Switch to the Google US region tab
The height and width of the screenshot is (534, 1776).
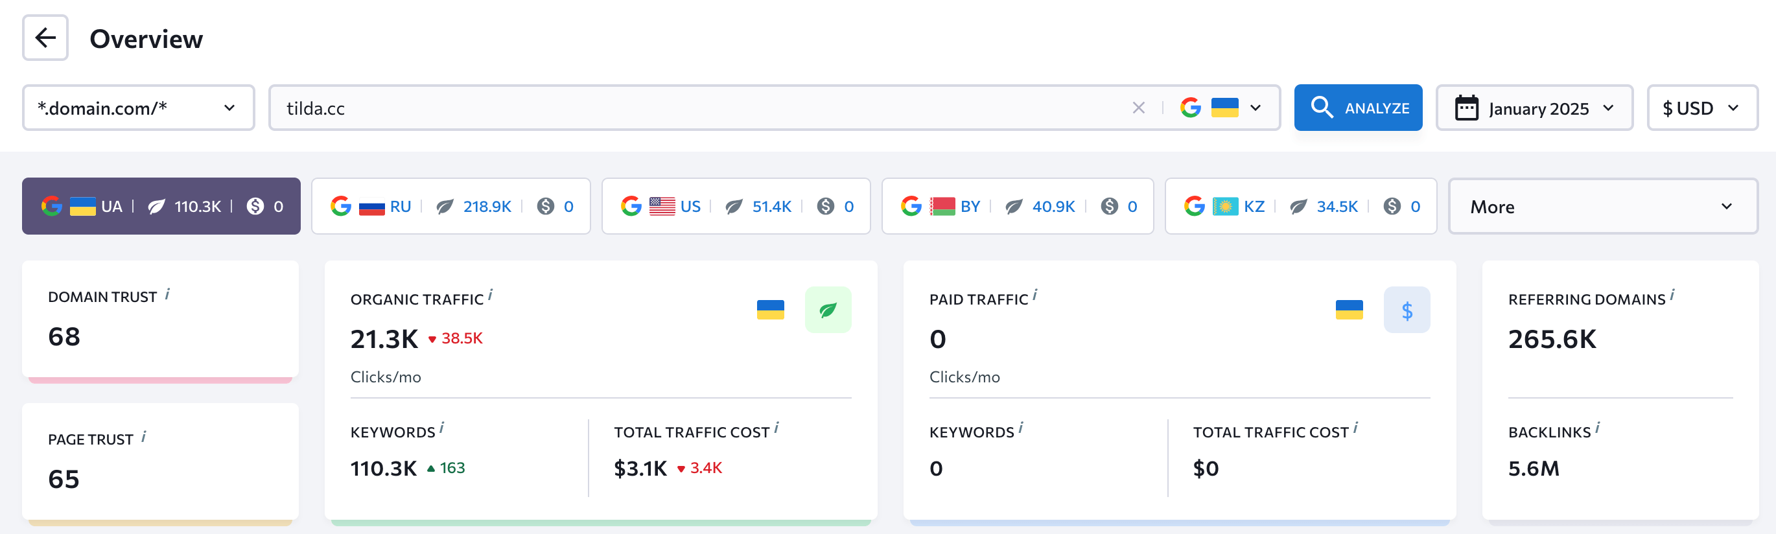(736, 206)
